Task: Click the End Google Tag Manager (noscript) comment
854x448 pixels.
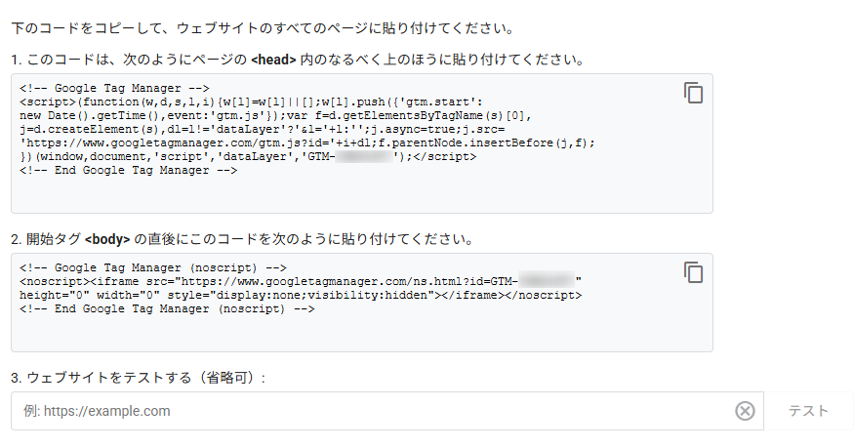Action: click(166, 308)
